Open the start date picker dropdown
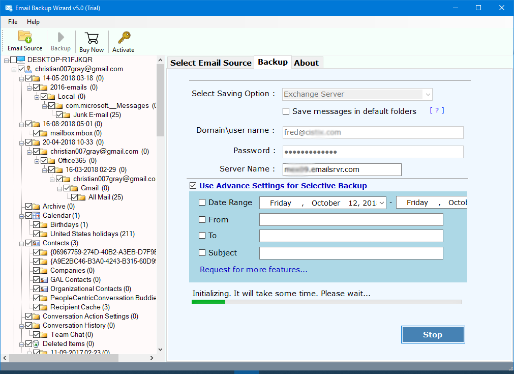This screenshot has width=514, height=374. [382, 203]
